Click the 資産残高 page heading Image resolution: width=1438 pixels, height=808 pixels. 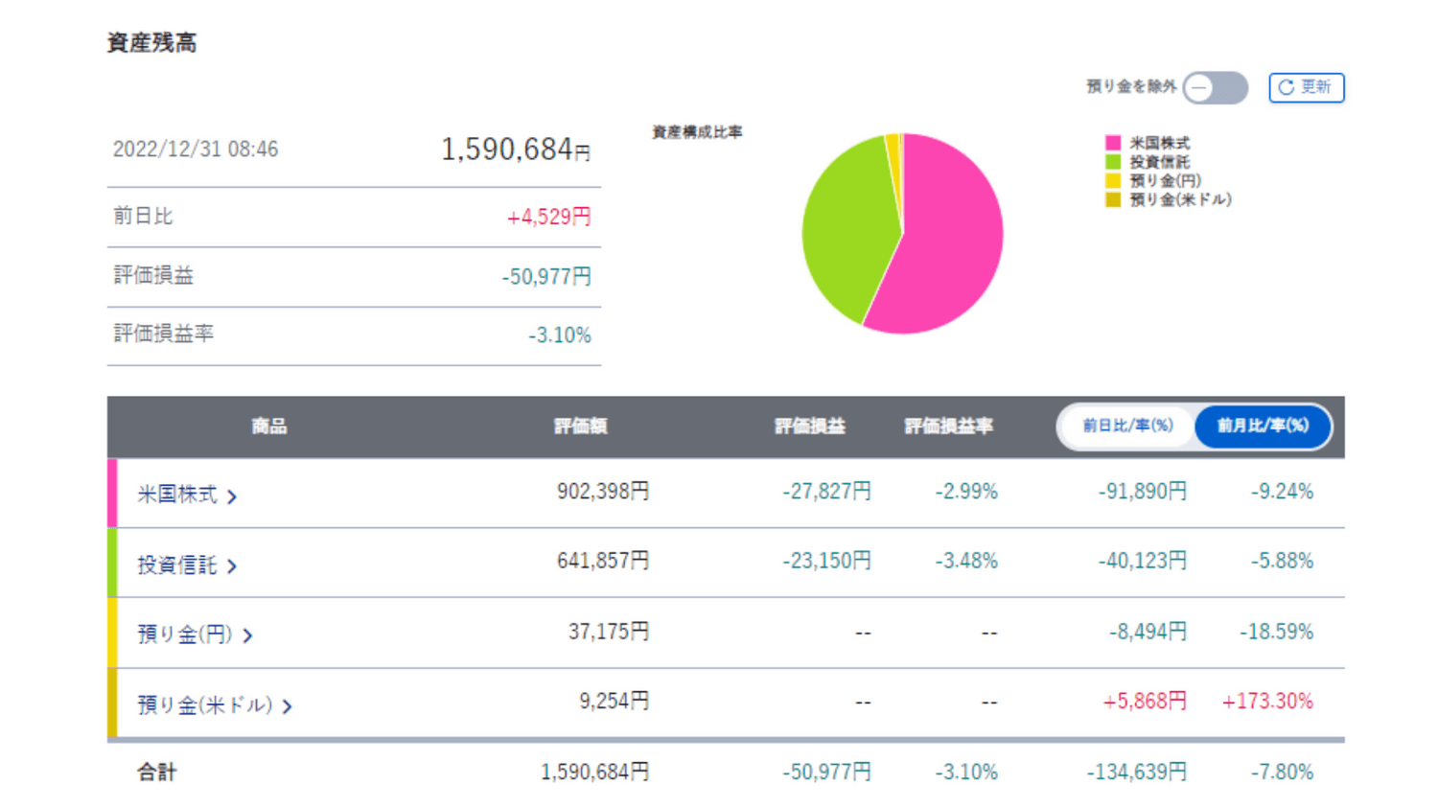click(x=151, y=42)
